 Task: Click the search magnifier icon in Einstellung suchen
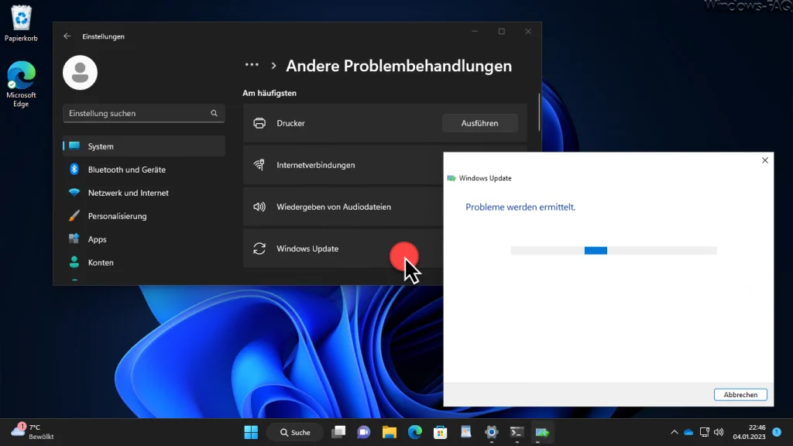click(214, 113)
